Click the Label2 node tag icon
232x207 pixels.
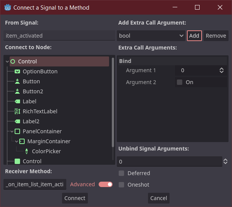[17, 121]
